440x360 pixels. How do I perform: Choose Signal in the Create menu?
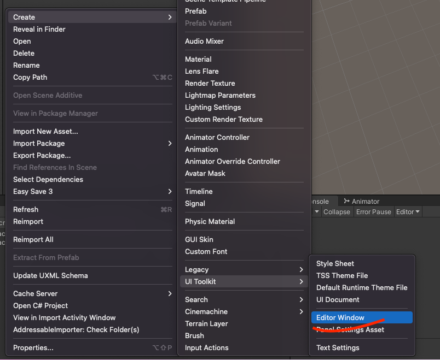[x=244, y=204]
